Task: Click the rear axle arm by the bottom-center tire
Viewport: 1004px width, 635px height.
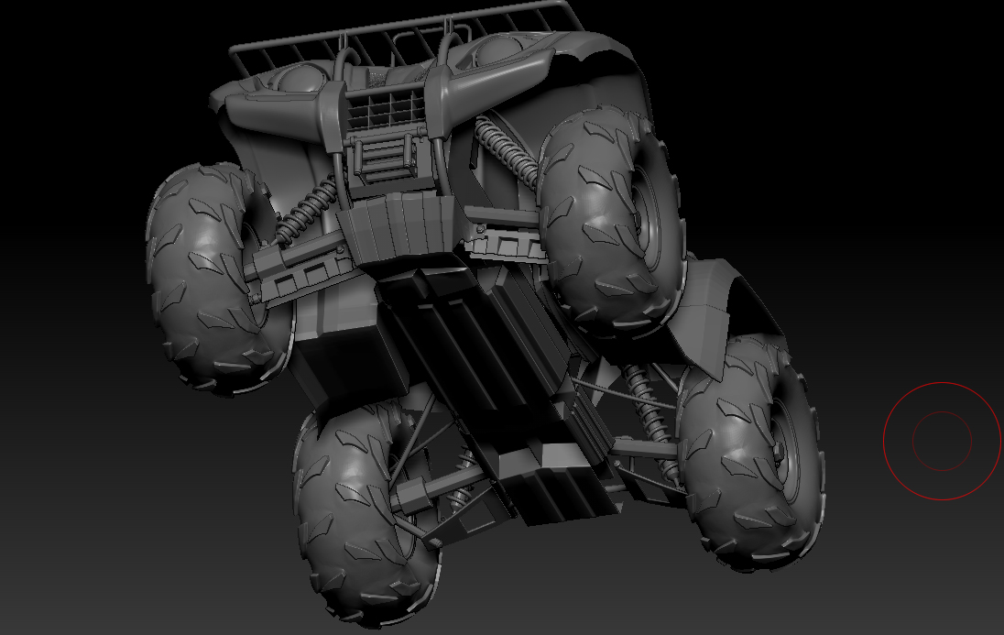Action: [x=440, y=490]
